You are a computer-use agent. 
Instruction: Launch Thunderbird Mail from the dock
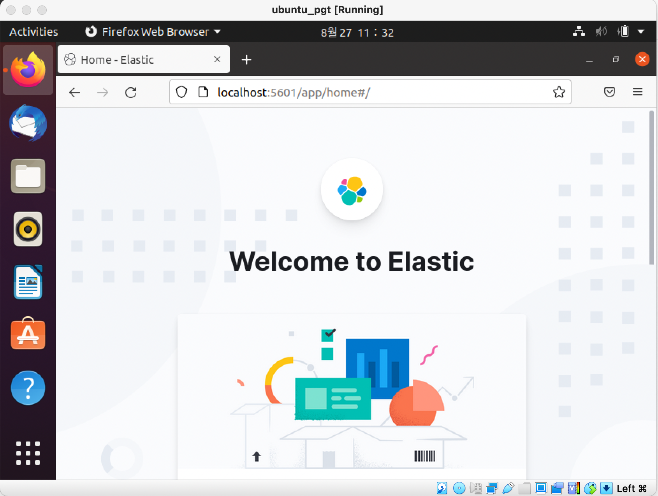tap(28, 123)
